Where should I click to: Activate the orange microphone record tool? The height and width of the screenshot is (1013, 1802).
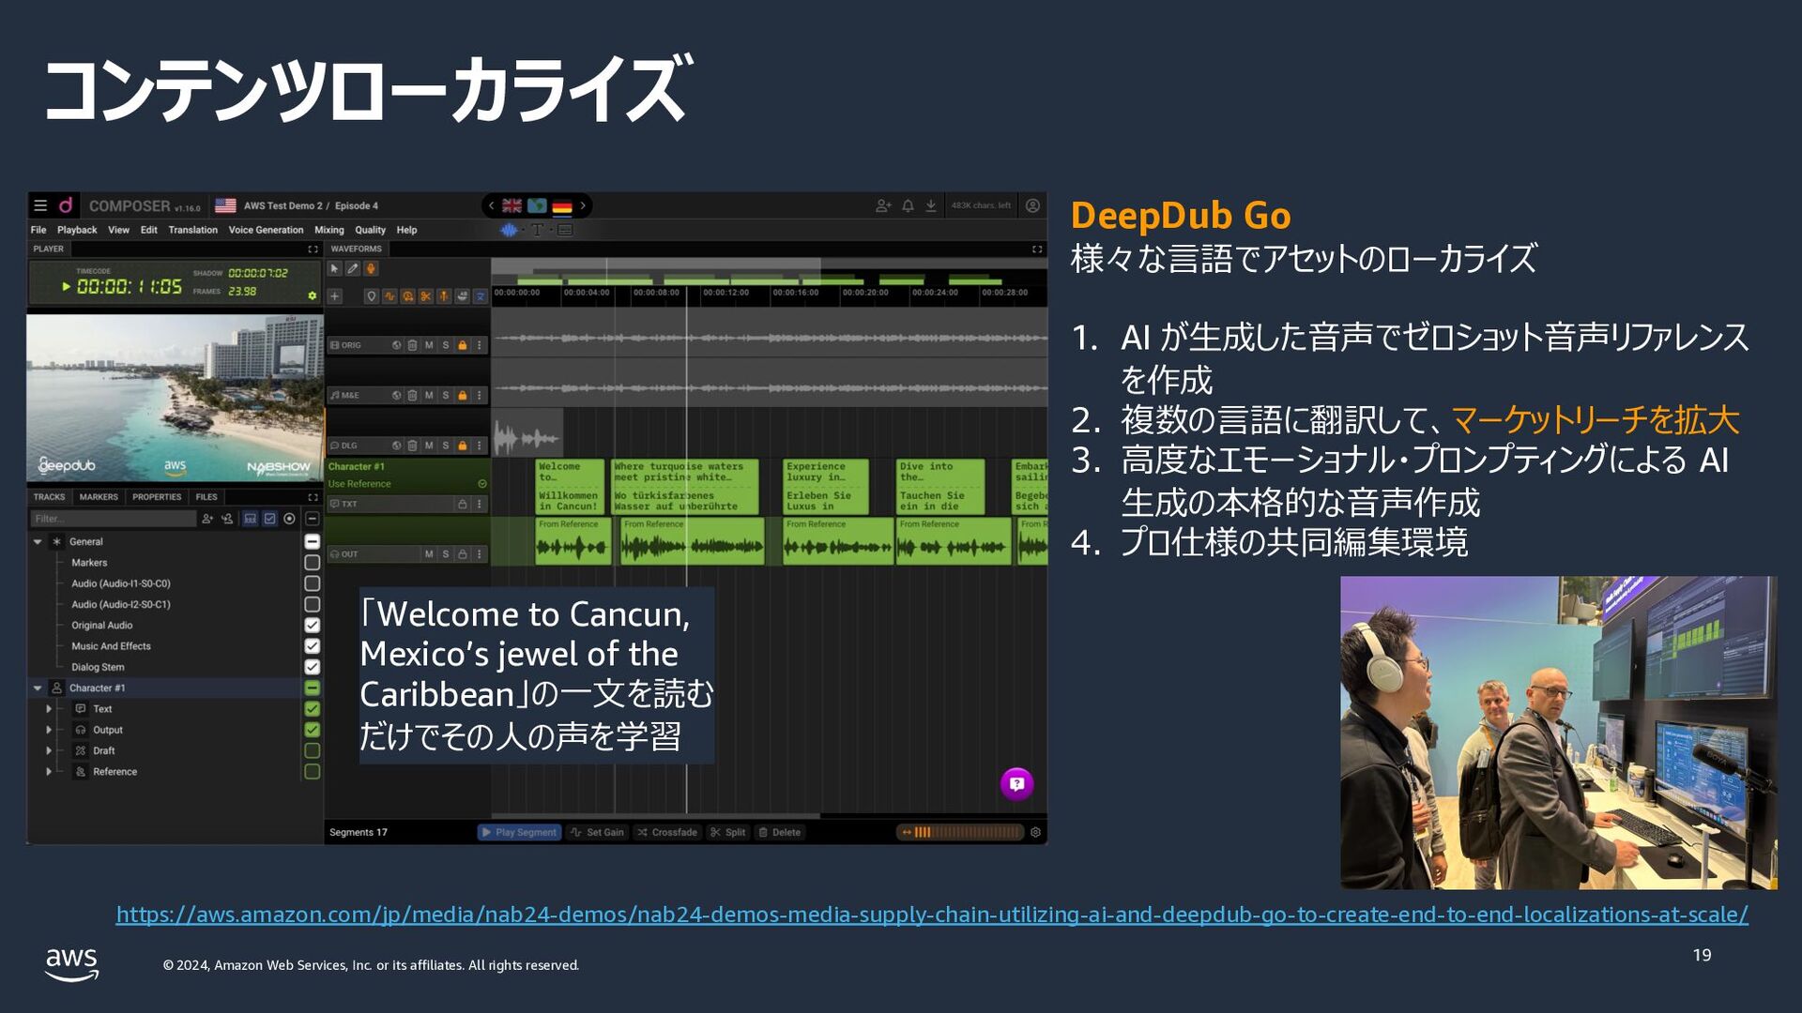point(371,268)
